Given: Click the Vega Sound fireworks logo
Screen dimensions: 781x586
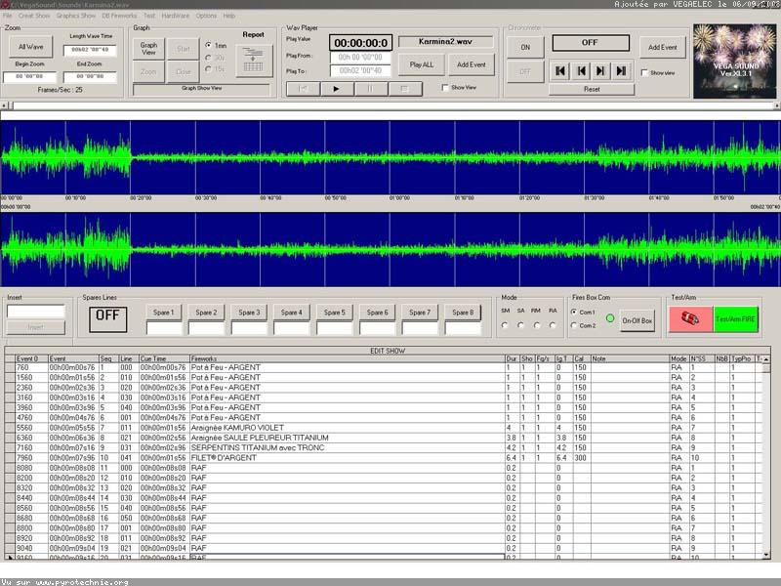Looking at the screenshot, I should pyautogui.click(x=733, y=62).
